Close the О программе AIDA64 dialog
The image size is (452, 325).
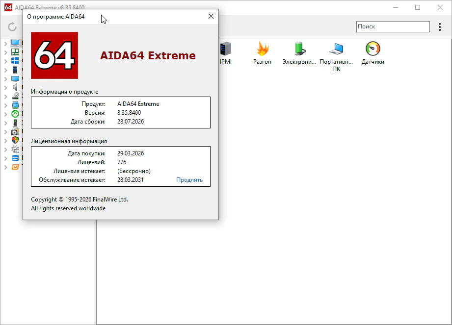click(x=211, y=16)
